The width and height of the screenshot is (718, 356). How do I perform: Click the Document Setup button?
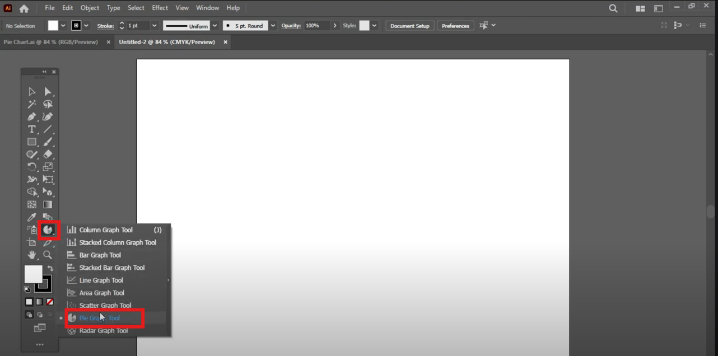(x=410, y=26)
